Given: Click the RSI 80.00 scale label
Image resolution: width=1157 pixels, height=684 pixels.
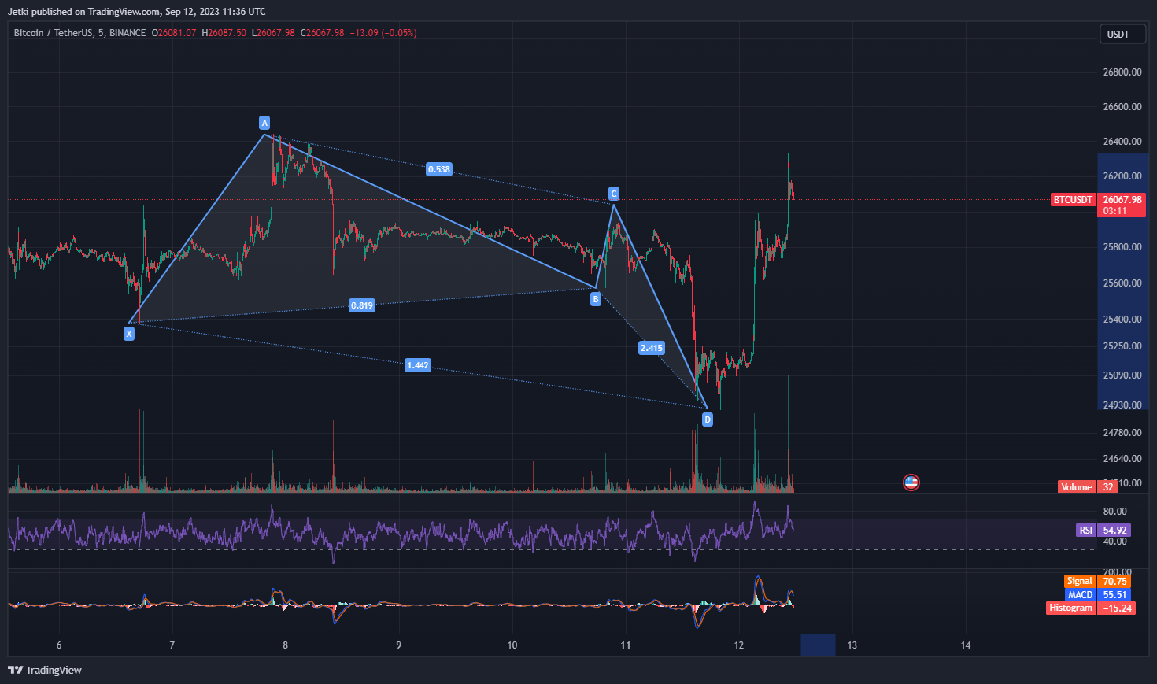Looking at the screenshot, I should pos(1115,512).
